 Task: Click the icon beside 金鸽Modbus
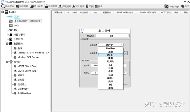tap(15, 93)
